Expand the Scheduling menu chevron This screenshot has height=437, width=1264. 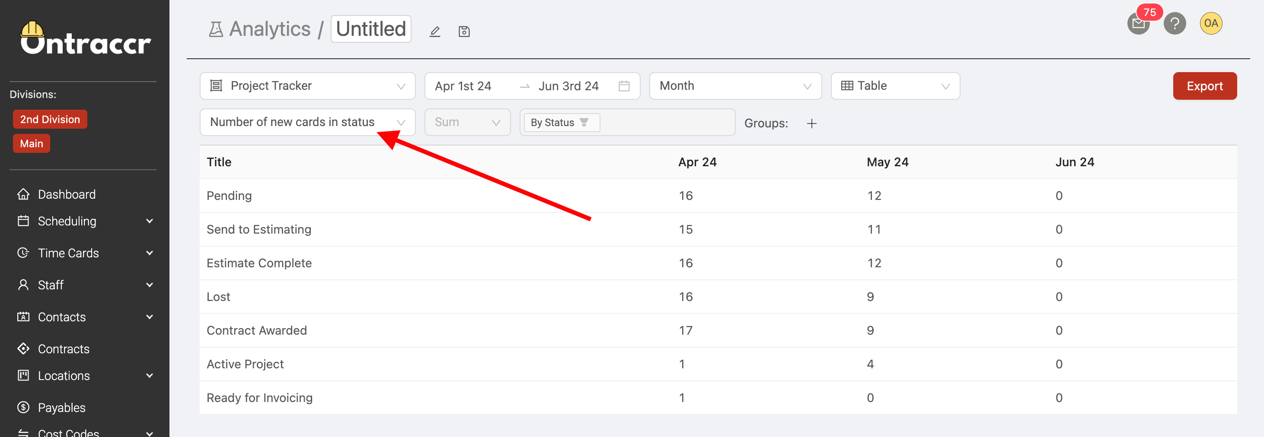point(150,222)
